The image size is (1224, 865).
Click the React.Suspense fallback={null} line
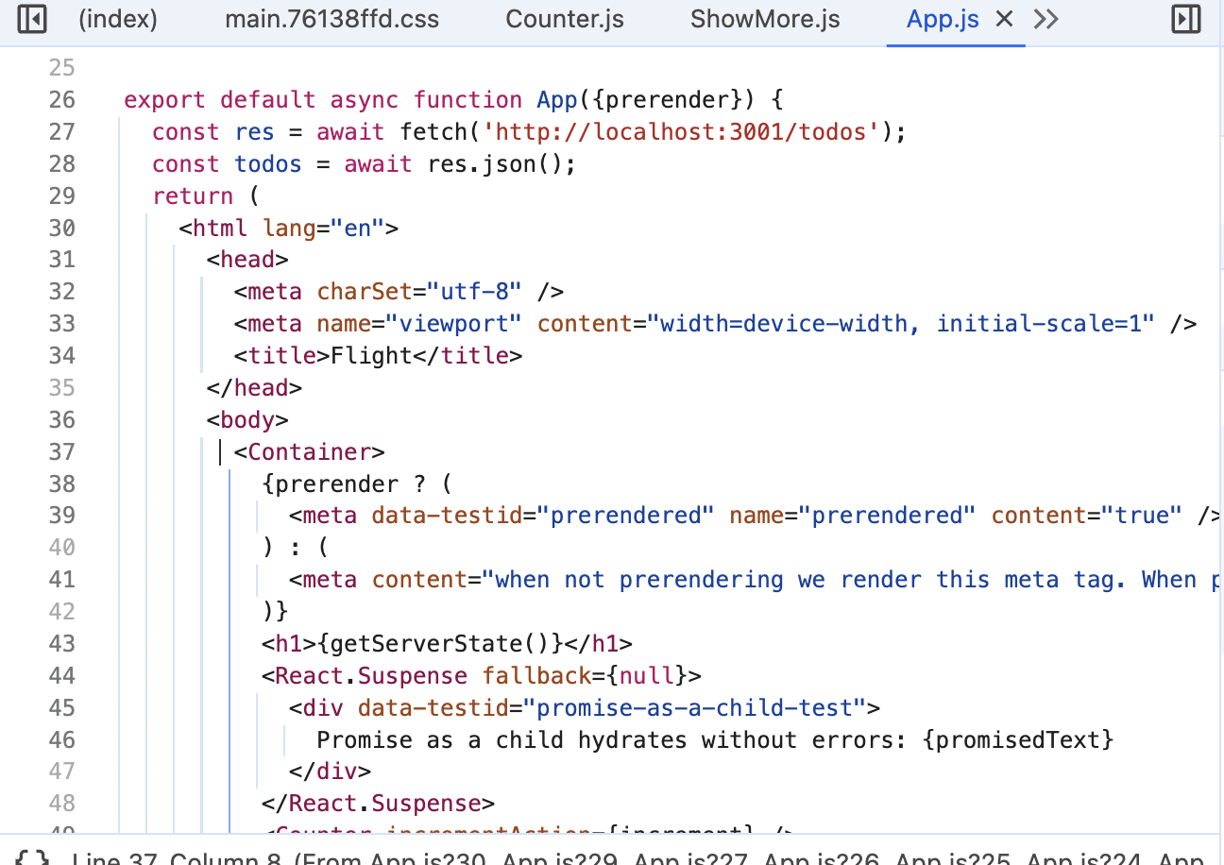coord(482,675)
